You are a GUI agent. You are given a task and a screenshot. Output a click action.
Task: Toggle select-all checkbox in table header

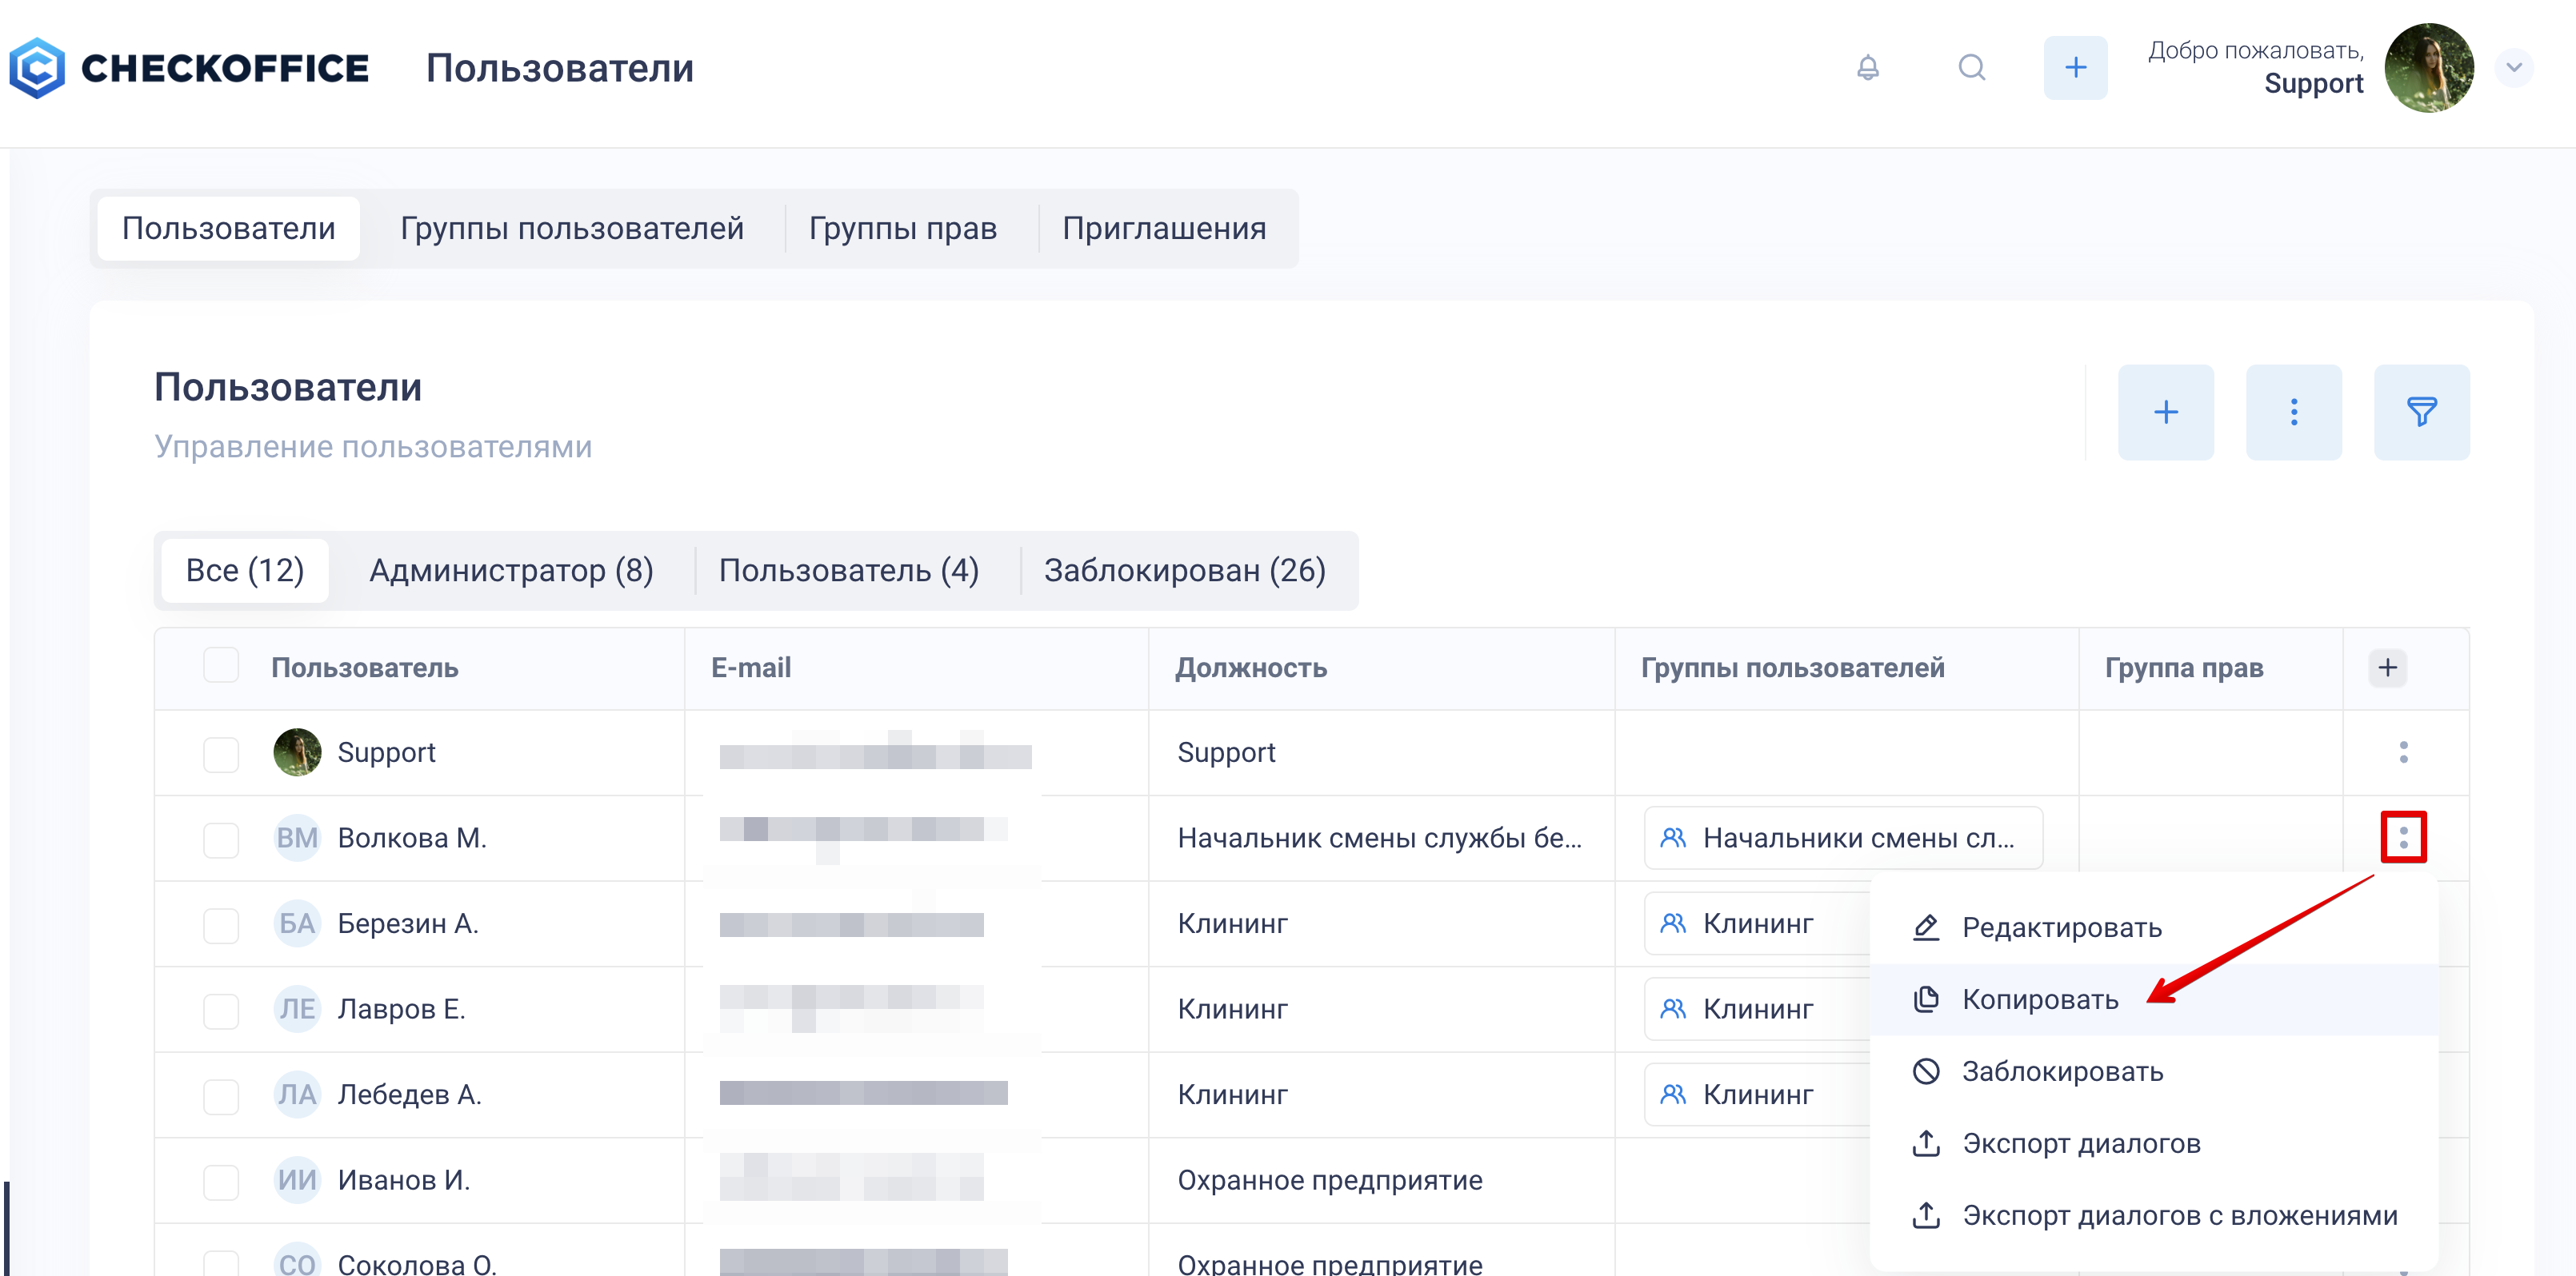click(x=221, y=665)
